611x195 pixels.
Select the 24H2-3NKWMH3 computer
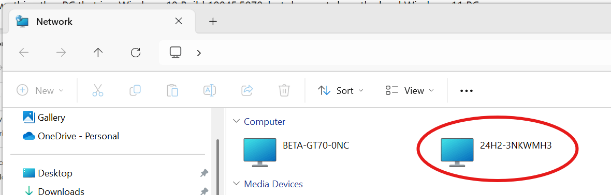pyautogui.click(x=496, y=152)
